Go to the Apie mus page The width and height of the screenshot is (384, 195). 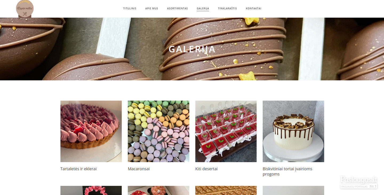coord(152,9)
